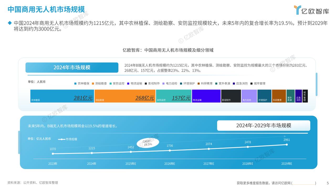Image resolution: width=336 pixels, height=189 pixels.
Task: Select the brown 科研教育 bar segment
Action: click(x=279, y=96)
